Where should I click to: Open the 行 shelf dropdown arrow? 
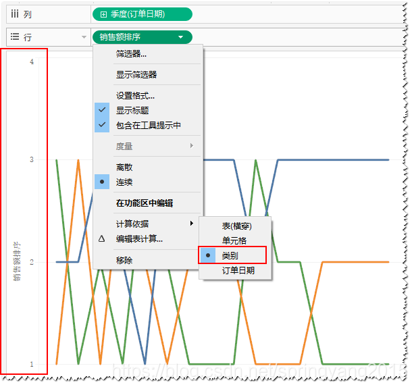tap(84, 37)
